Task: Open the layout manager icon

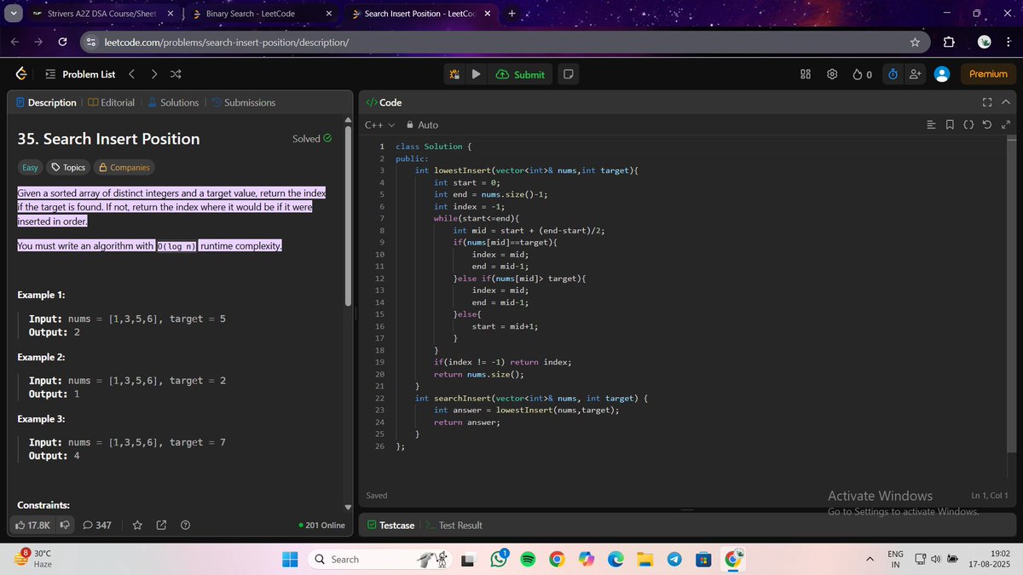Action: (806, 74)
